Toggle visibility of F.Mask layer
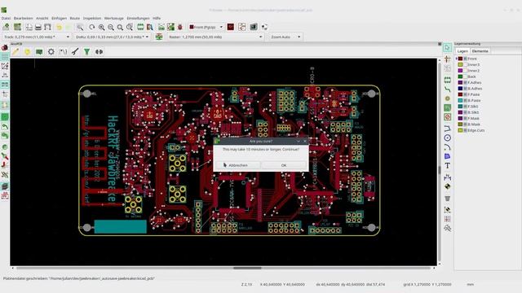Viewport: 522px width, 293px height. click(466, 119)
